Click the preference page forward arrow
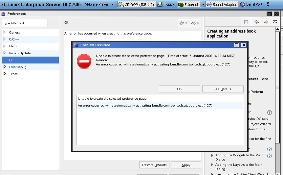Image resolution: width=283 pixels, height=175 pixels. tap(193, 23)
